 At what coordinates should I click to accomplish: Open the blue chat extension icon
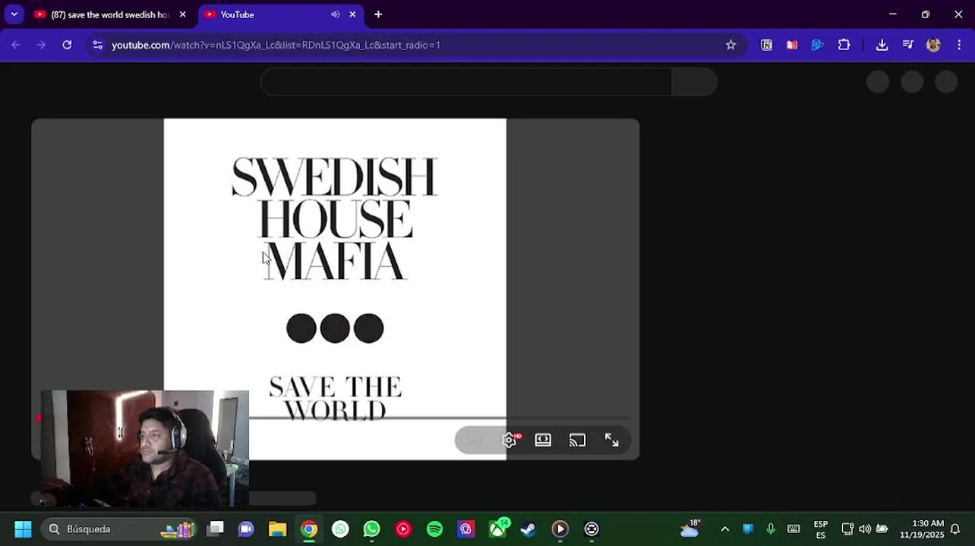(x=817, y=45)
